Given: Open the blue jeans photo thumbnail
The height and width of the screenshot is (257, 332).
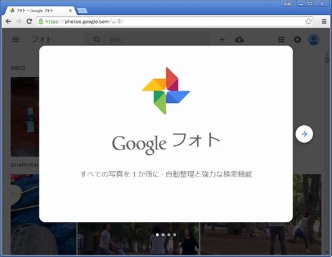Looking at the screenshot, I should pos(43,214).
